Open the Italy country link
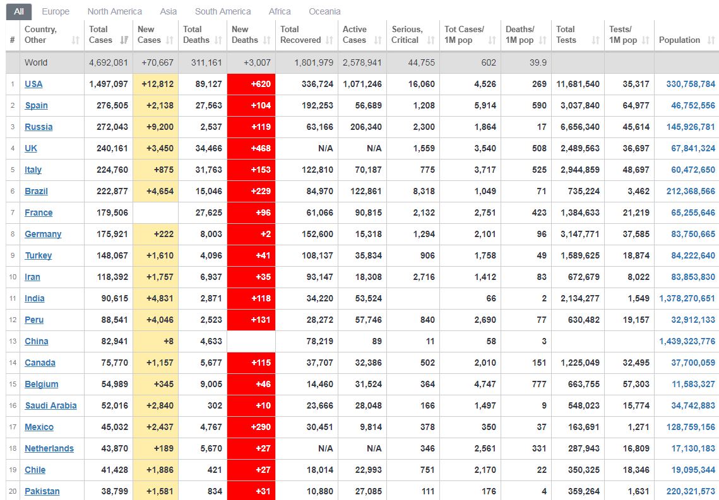 click(33, 170)
